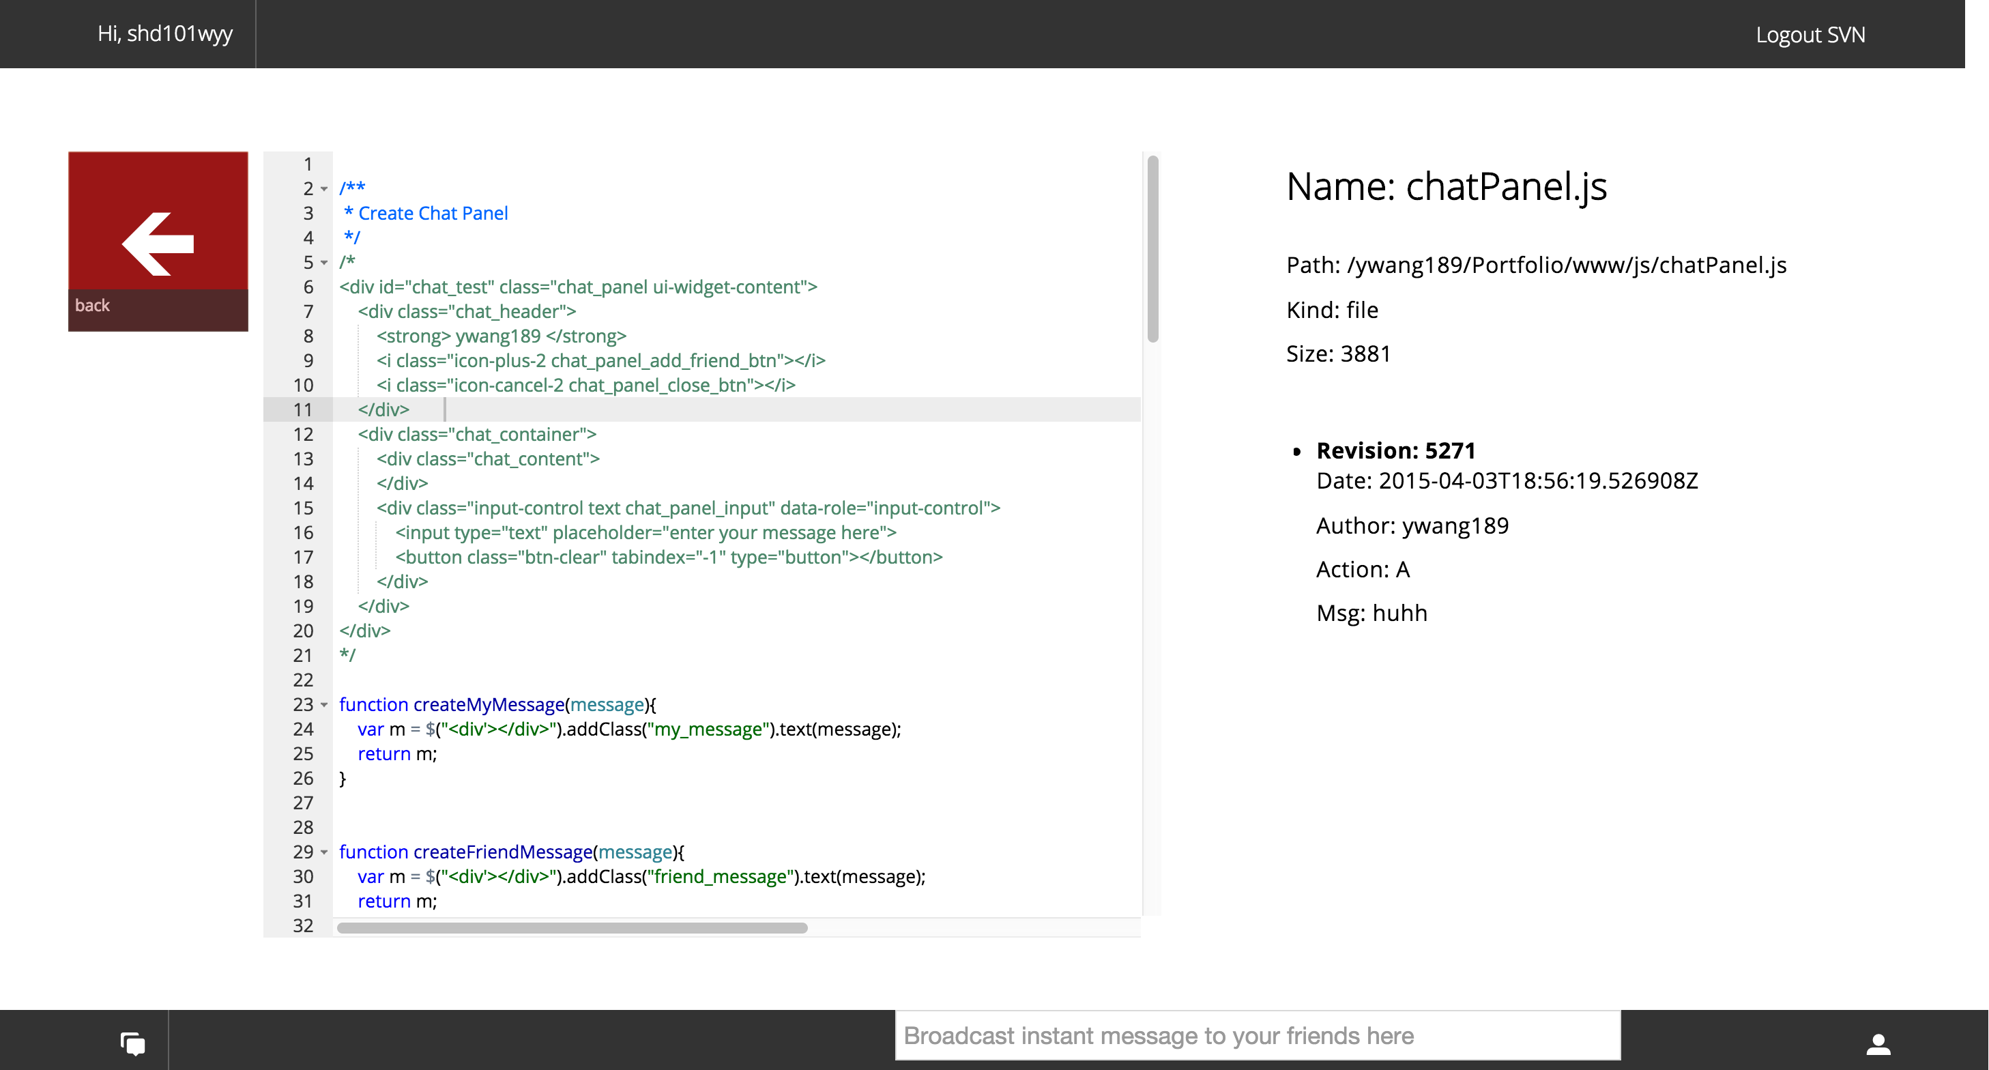Click the input placeholder line 16 code
Image resolution: width=1989 pixels, height=1070 pixels.
[645, 533]
